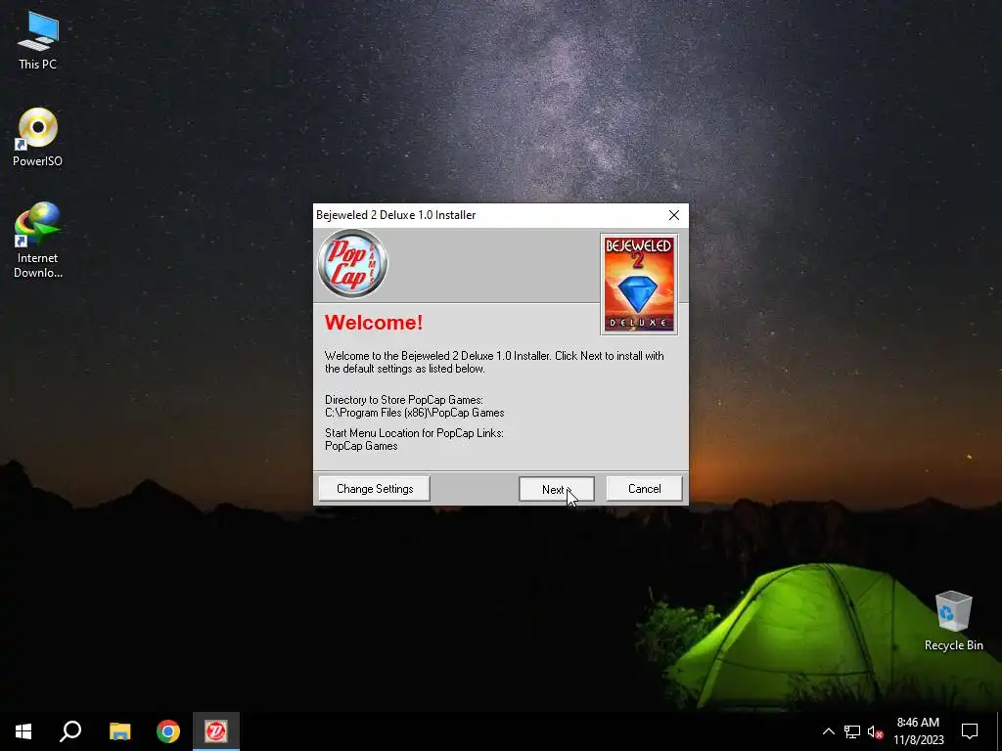Click the installer taskbar icon
The width and height of the screenshot is (1002, 751).
[216, 731]
